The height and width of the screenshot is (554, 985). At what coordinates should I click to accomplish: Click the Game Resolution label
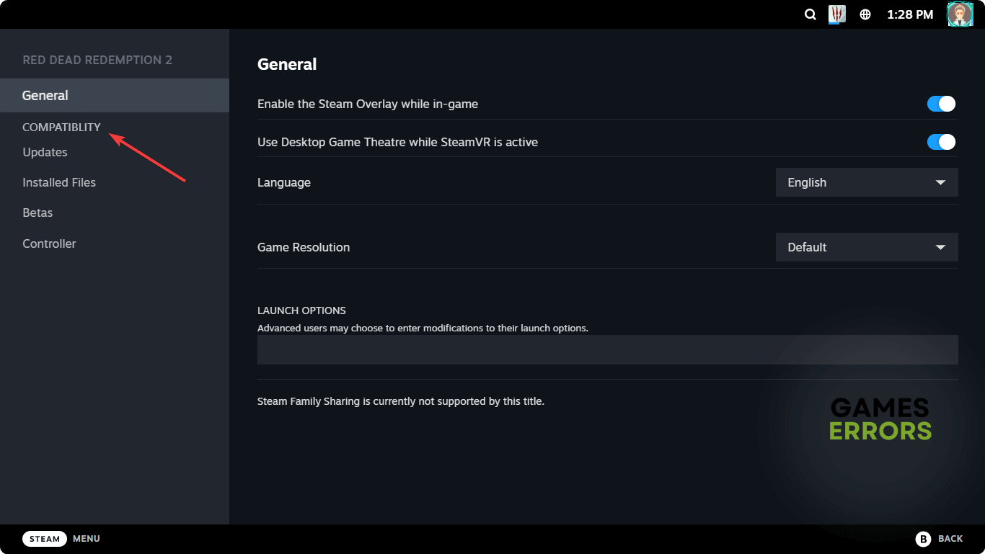304,247
